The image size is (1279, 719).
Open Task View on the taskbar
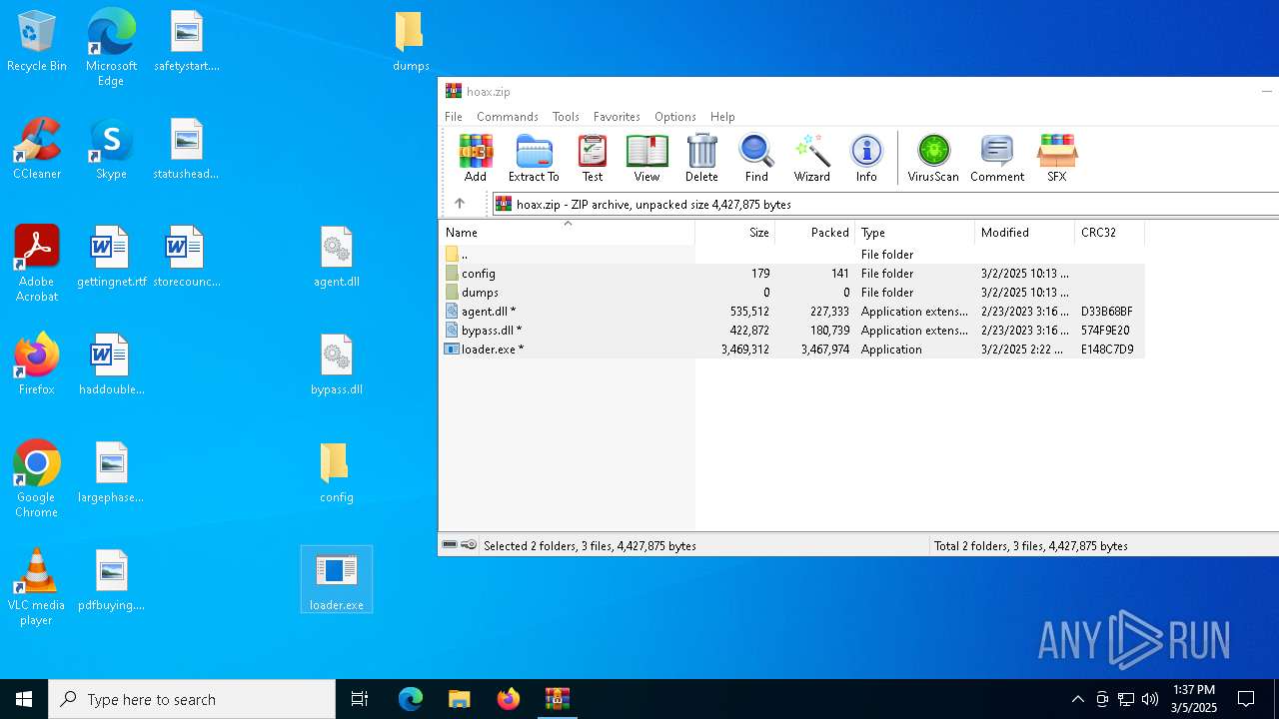click(x=360, y=699)
